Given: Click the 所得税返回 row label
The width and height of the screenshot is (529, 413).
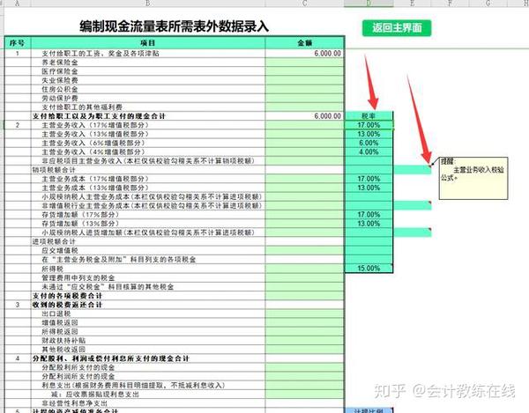Looking at the screenshot, I should (60, 331).
